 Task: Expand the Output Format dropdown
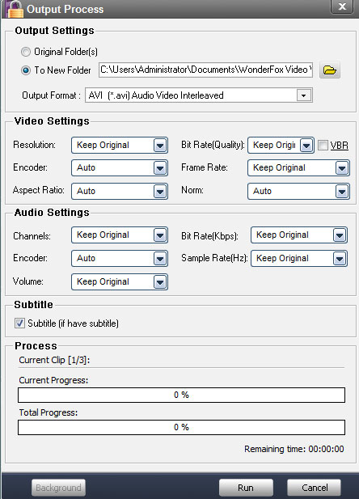click(x=199, y=95)
